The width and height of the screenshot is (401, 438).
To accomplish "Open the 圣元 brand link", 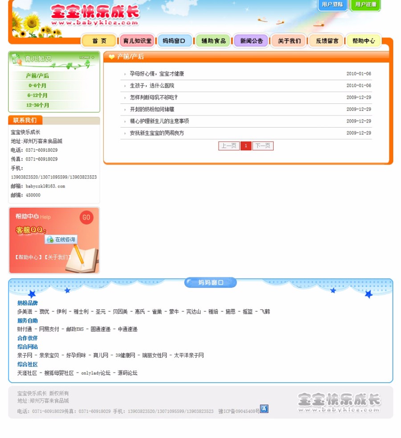I will 100,311.
